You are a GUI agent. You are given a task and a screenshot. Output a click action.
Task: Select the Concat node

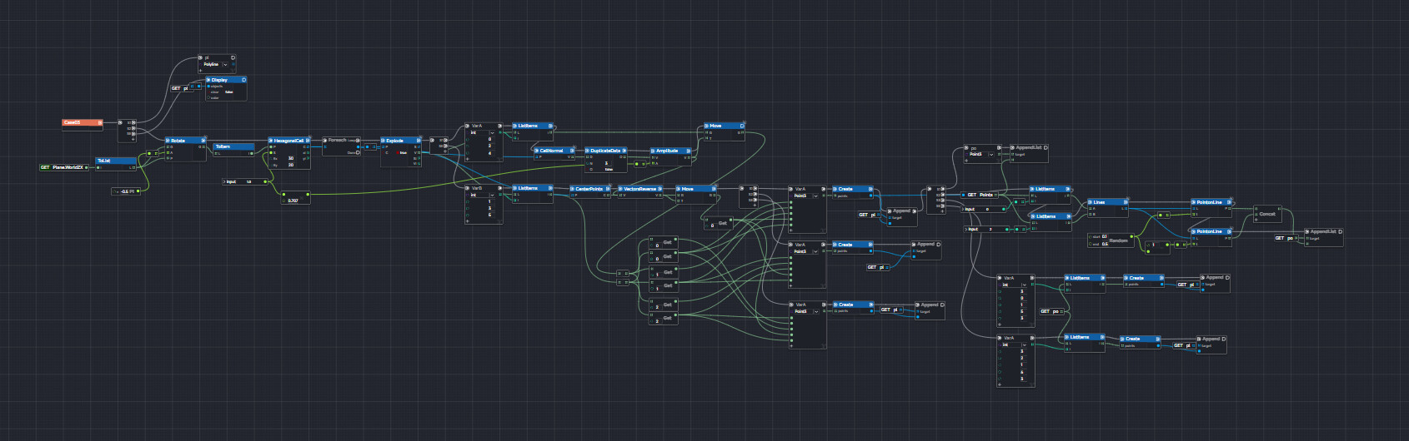coord(1267,214)
